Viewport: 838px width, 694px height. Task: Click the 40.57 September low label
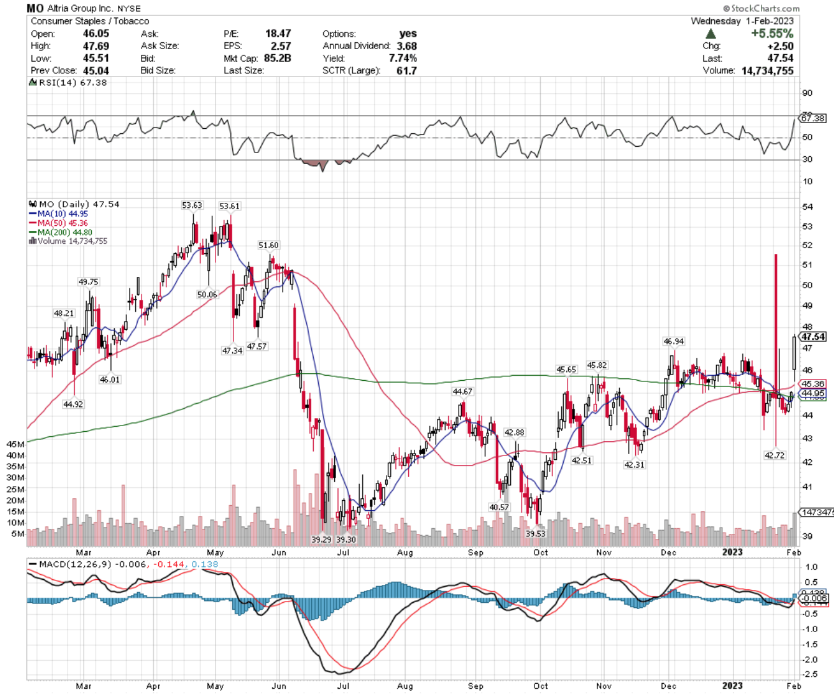pyautogui.click(x=499, y=507)
